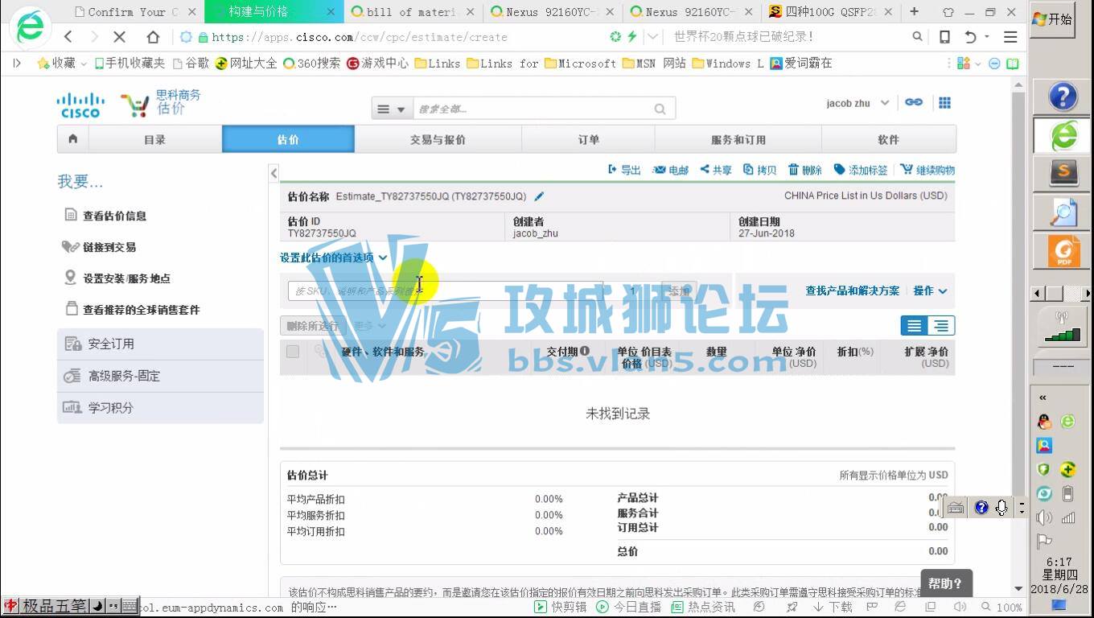Open 今日直播 in the browser status bar
The width and height of the screenshot is (1094, 618).
(x=628, y=608)
